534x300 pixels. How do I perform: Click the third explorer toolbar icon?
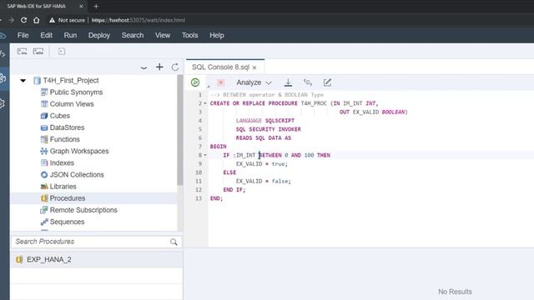(61, 52)
